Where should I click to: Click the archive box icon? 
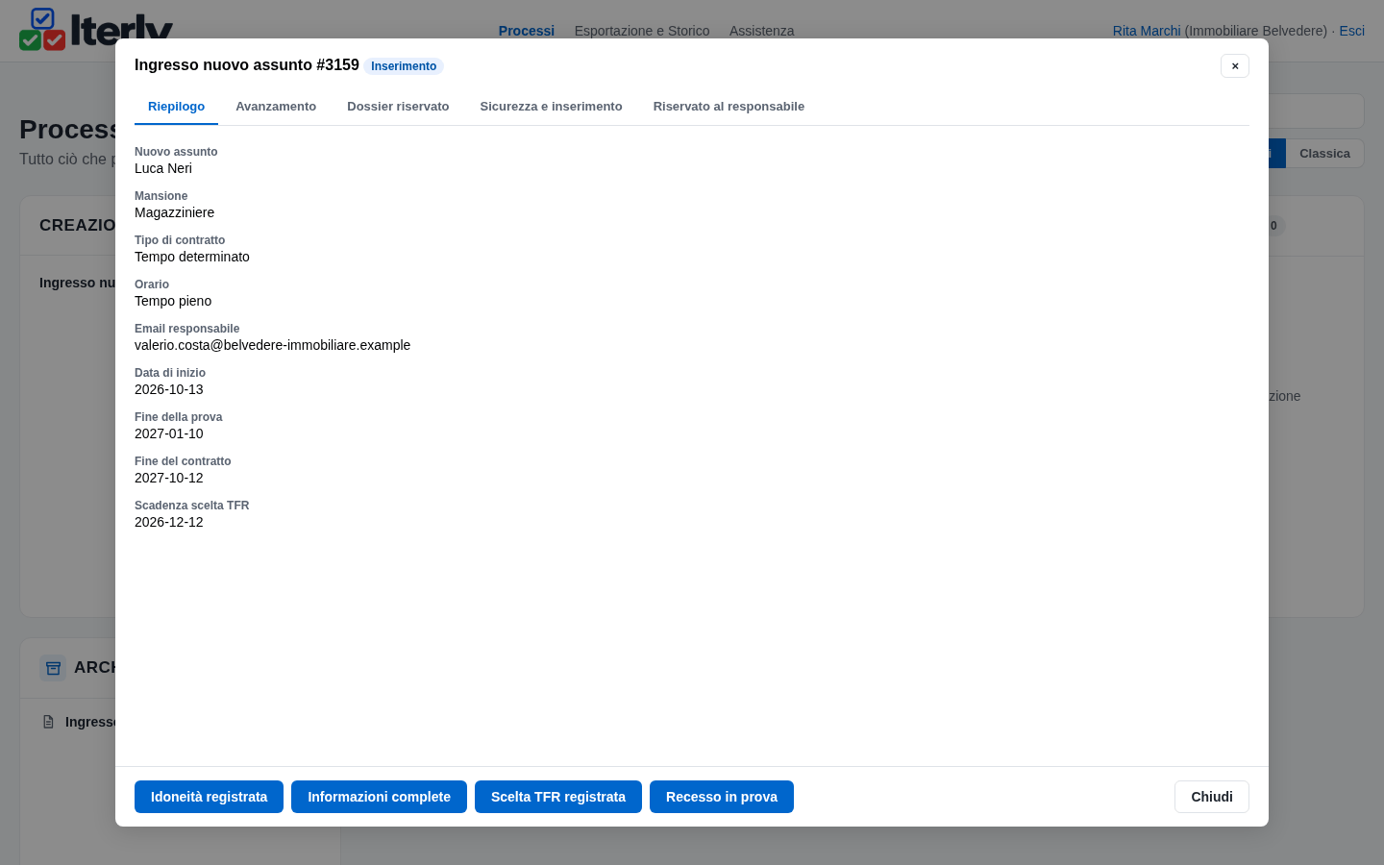point(53,668)
